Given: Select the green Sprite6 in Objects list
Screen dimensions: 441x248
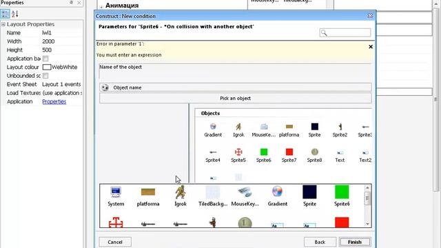Looking at the screenshot, I should (263, 155).
